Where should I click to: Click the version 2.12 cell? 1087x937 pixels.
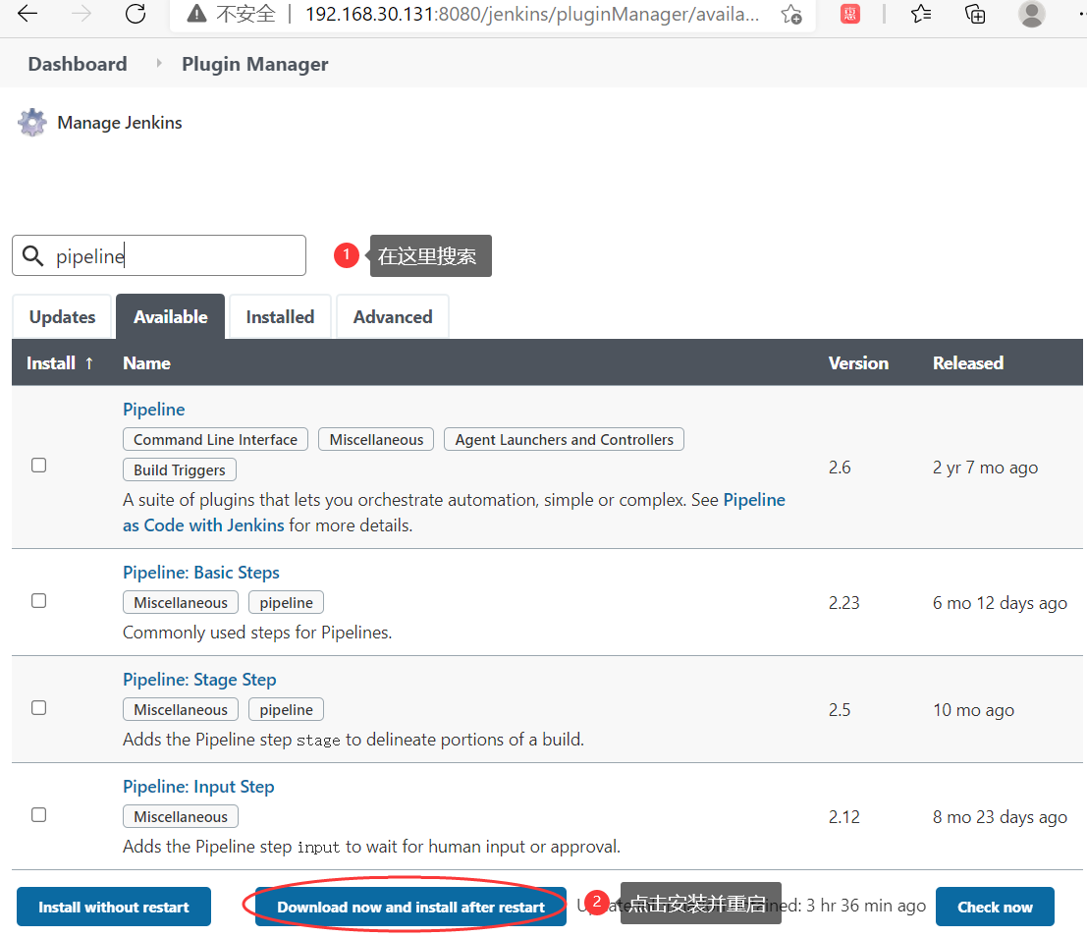(843, 817)
